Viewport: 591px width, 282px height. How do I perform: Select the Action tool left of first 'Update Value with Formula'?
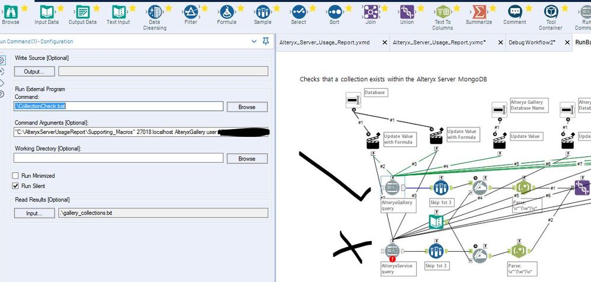click(372, 142)
